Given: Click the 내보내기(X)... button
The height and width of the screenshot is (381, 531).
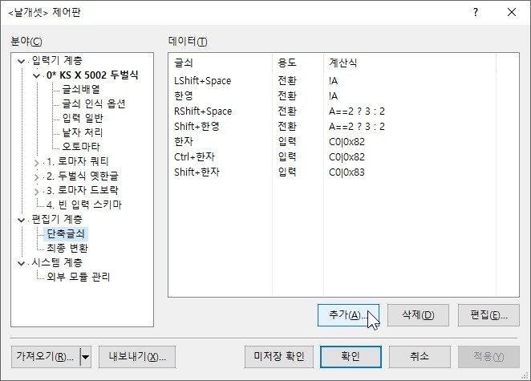Looking at the screenshot, I should tap(137, 357).
